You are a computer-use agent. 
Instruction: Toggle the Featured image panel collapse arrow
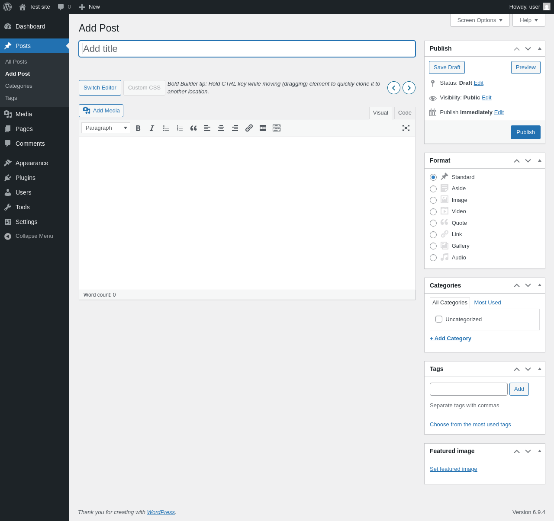click(x=540, y=451)
